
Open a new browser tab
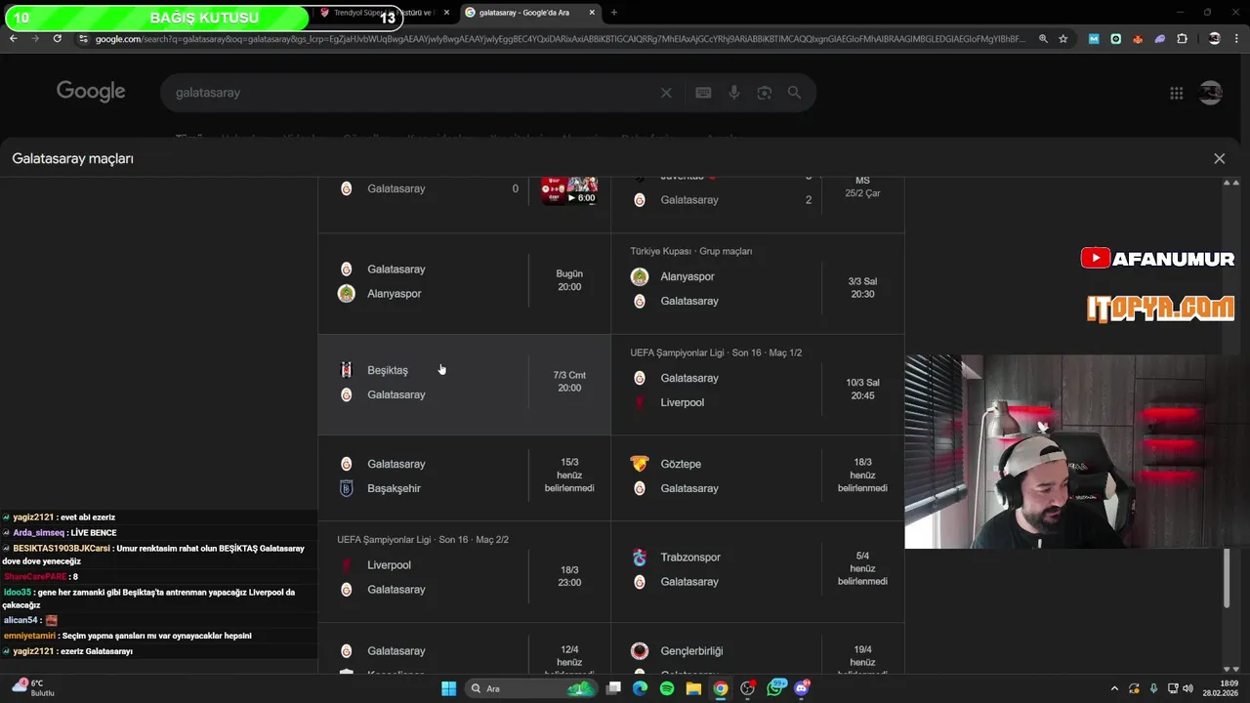click(613, 13)
